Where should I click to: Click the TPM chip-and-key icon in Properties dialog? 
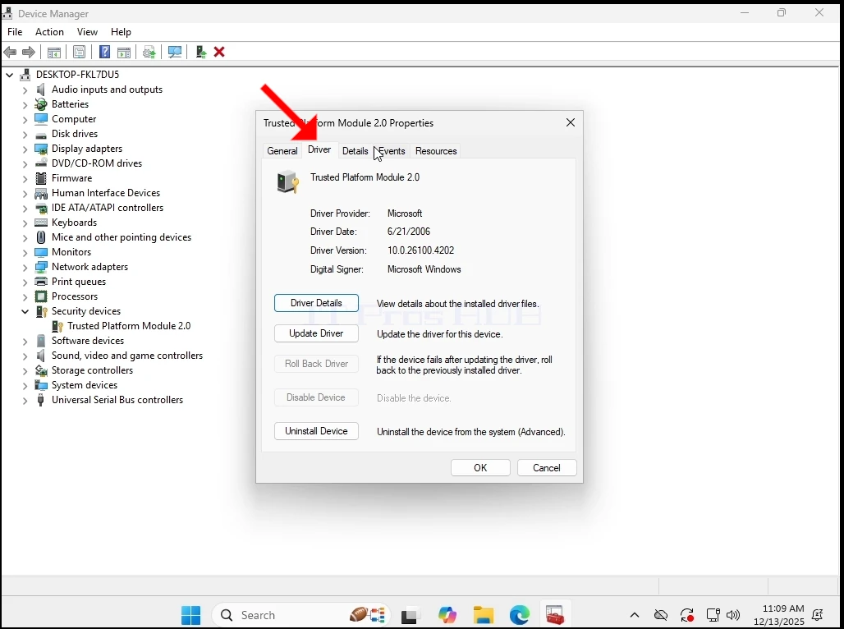pos(287,181)
